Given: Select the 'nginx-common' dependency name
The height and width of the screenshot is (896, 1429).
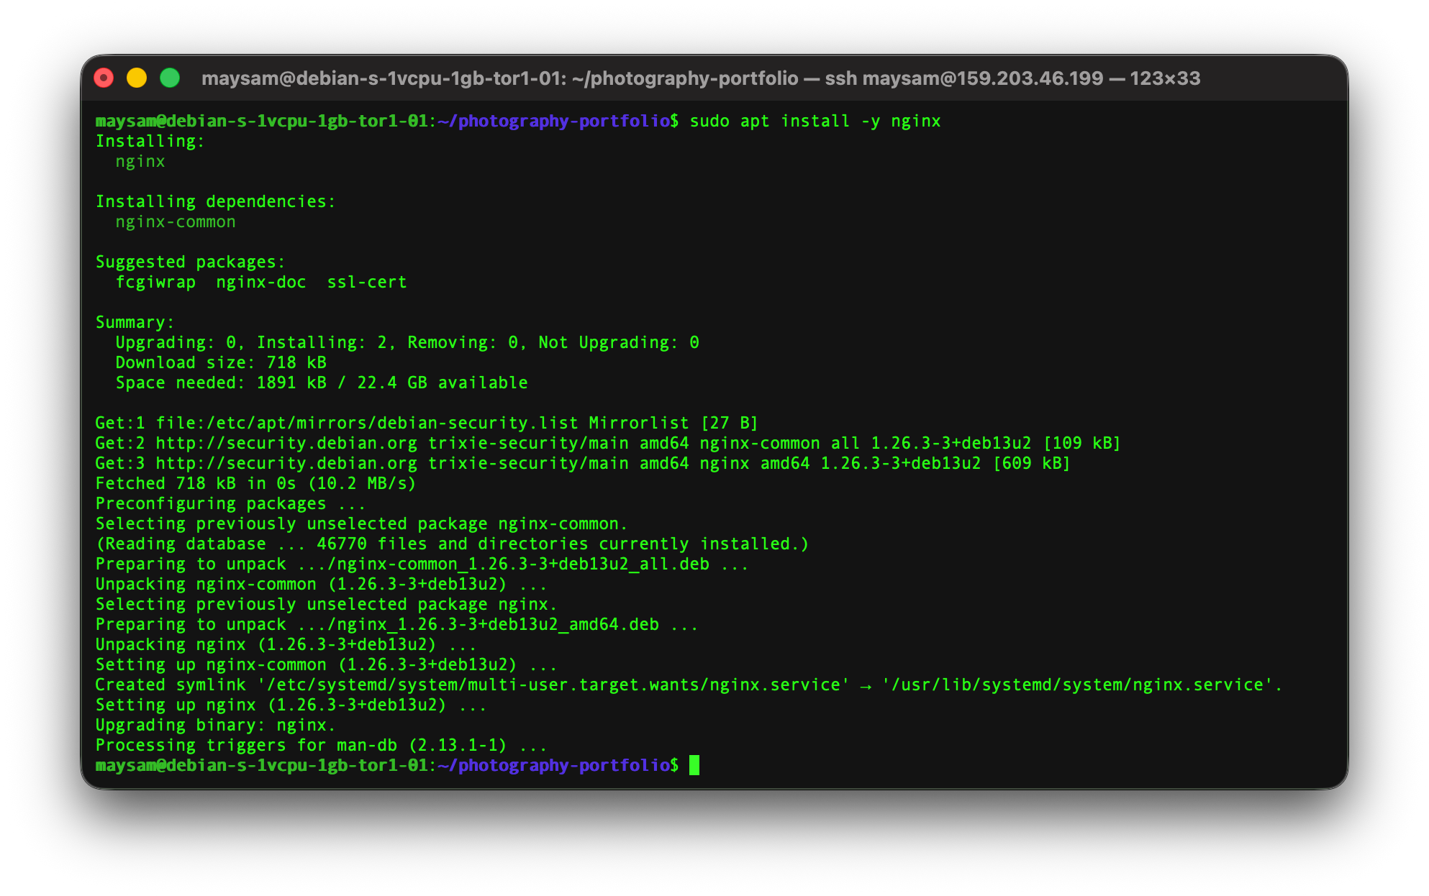Looking at the screenshot, I should click(x=176, y=221).
